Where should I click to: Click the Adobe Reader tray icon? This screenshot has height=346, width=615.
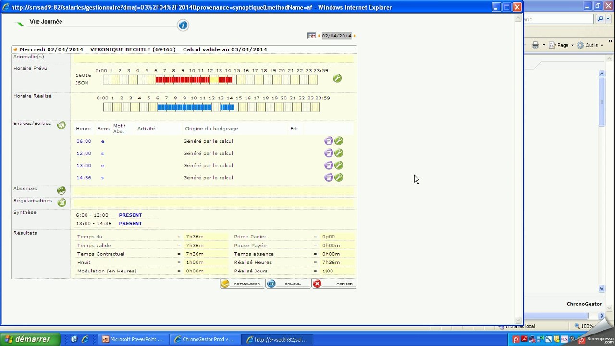[x=524, y=339]
